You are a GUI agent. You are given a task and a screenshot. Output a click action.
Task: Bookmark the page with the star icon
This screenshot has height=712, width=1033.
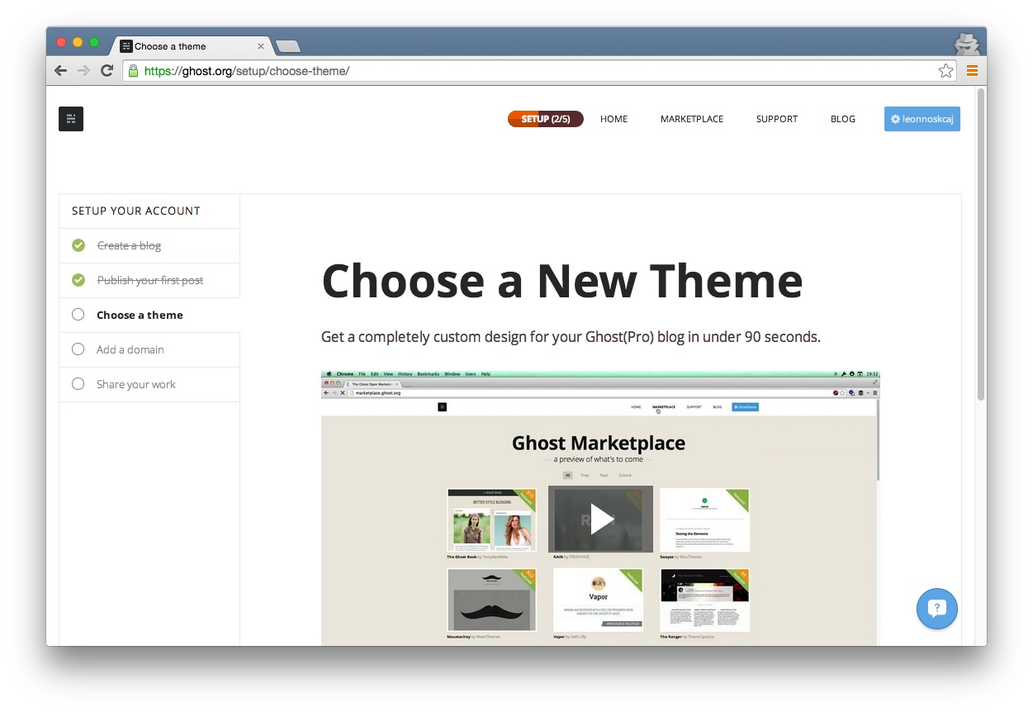pos(945,71)
